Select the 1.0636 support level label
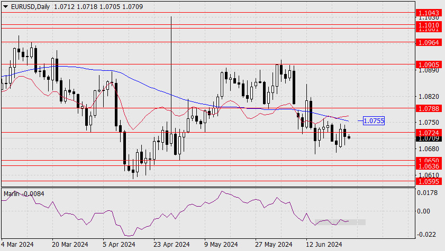This screenshot has width=445, height=251. 429,166
